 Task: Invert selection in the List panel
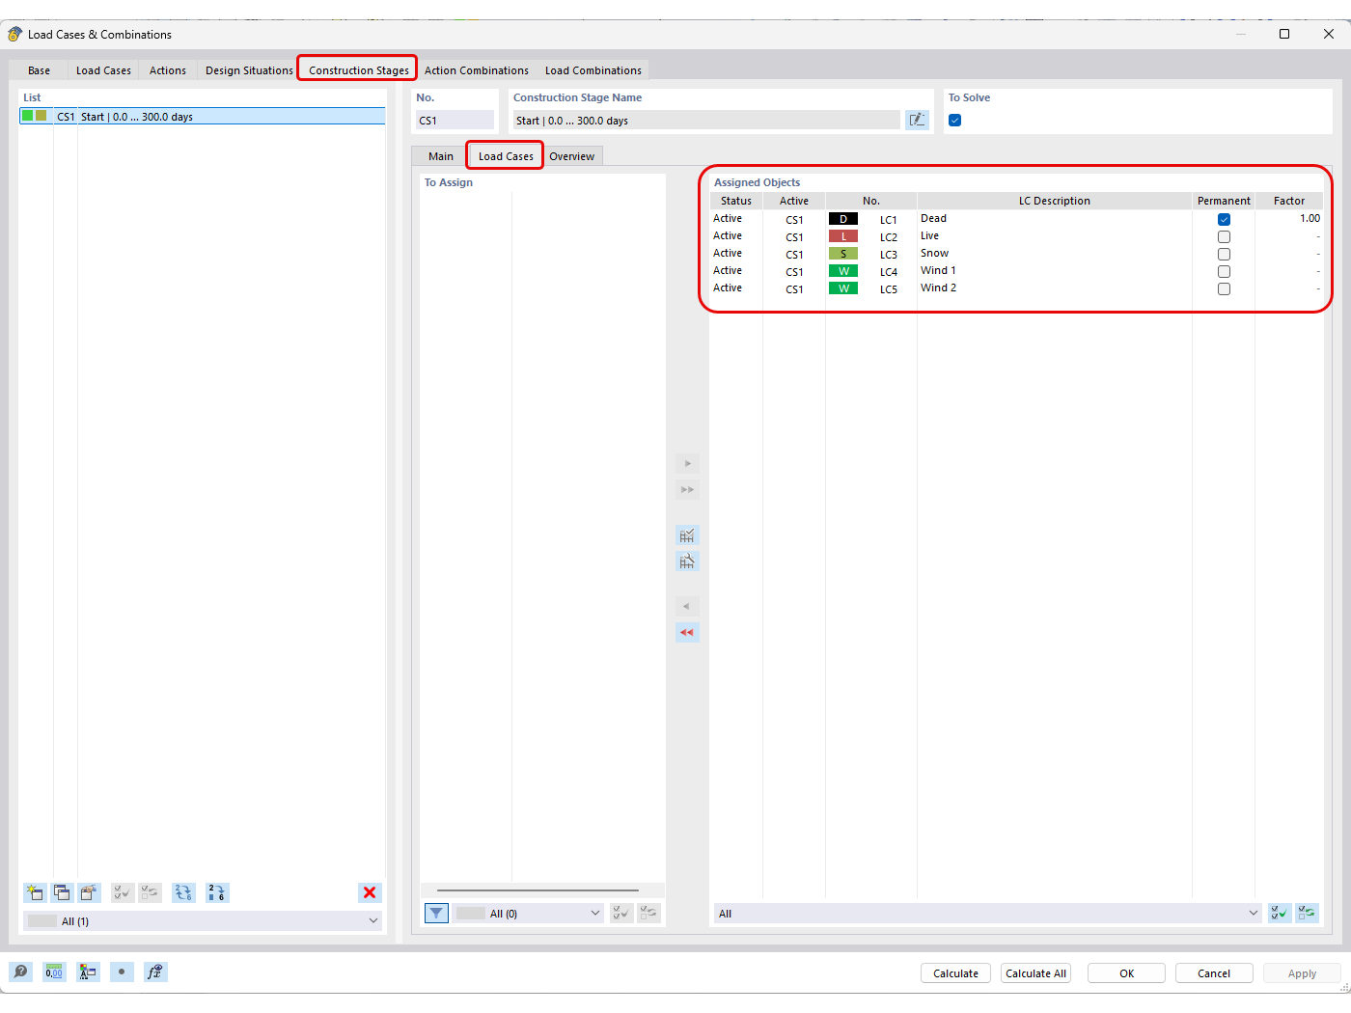click(x=150, y=892)
